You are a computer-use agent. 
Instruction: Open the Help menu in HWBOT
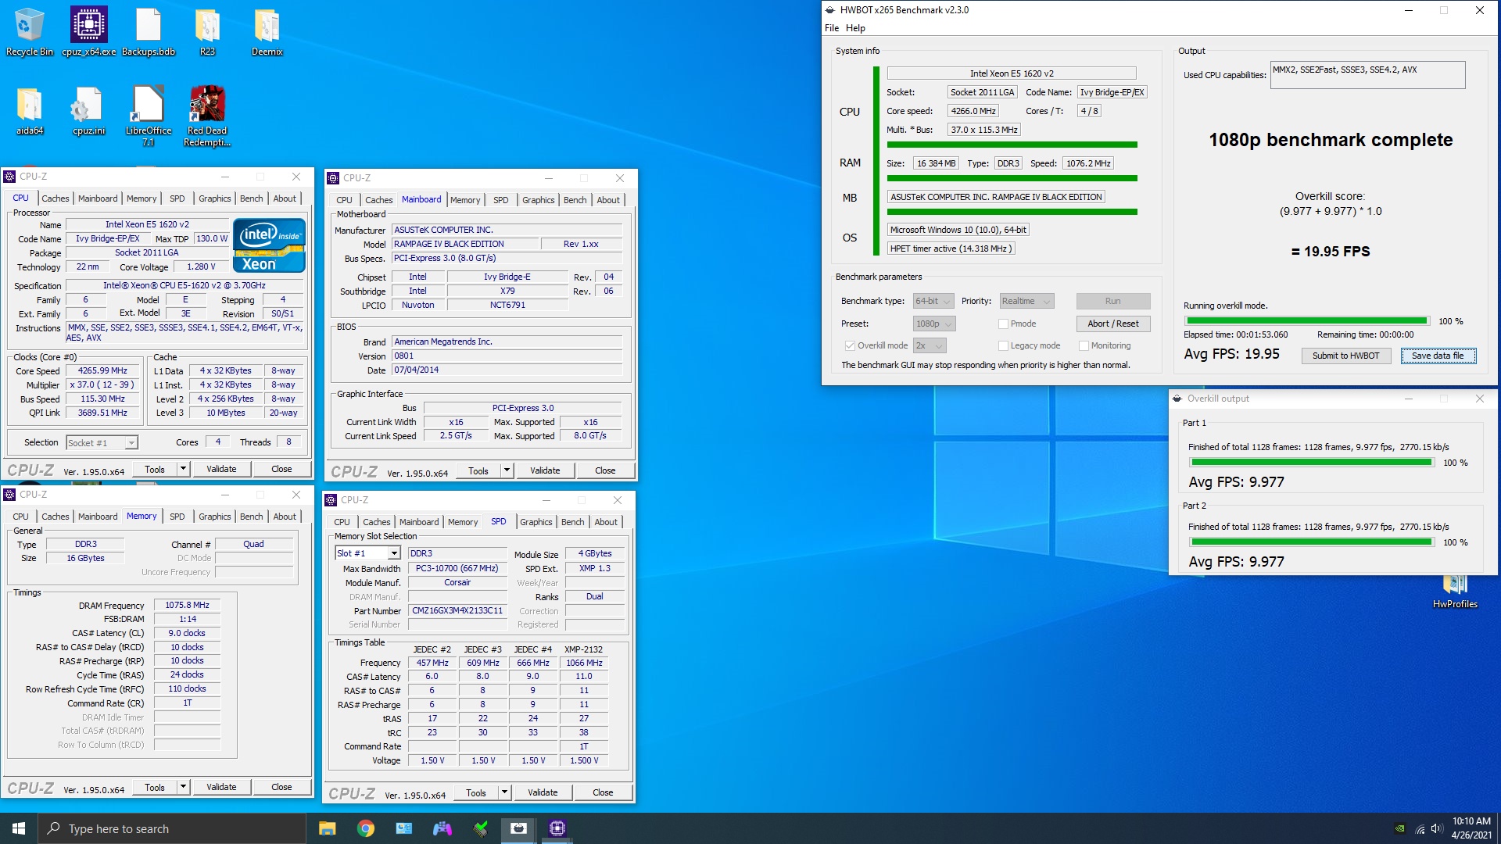(855, 28)
